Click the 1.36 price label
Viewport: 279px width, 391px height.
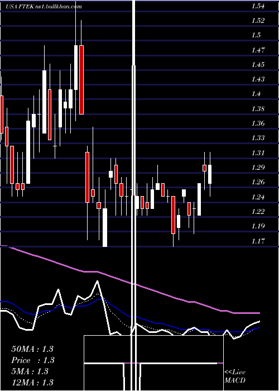coord(258,123)
